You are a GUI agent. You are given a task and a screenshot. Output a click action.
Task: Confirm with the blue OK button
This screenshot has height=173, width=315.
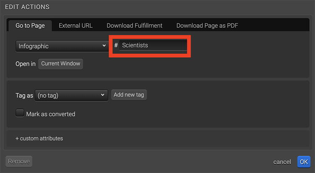[x=304, y=162]
